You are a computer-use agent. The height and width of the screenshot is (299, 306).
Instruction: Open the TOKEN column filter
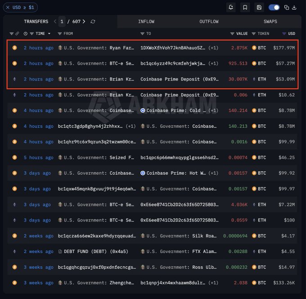(x=253, y=34)
